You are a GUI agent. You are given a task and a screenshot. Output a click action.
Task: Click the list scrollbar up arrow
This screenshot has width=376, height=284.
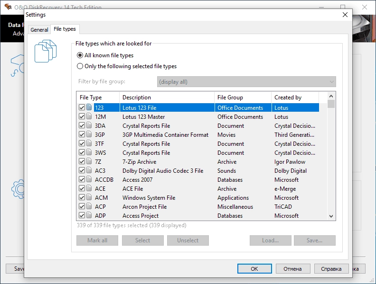(x=331, y=96)
